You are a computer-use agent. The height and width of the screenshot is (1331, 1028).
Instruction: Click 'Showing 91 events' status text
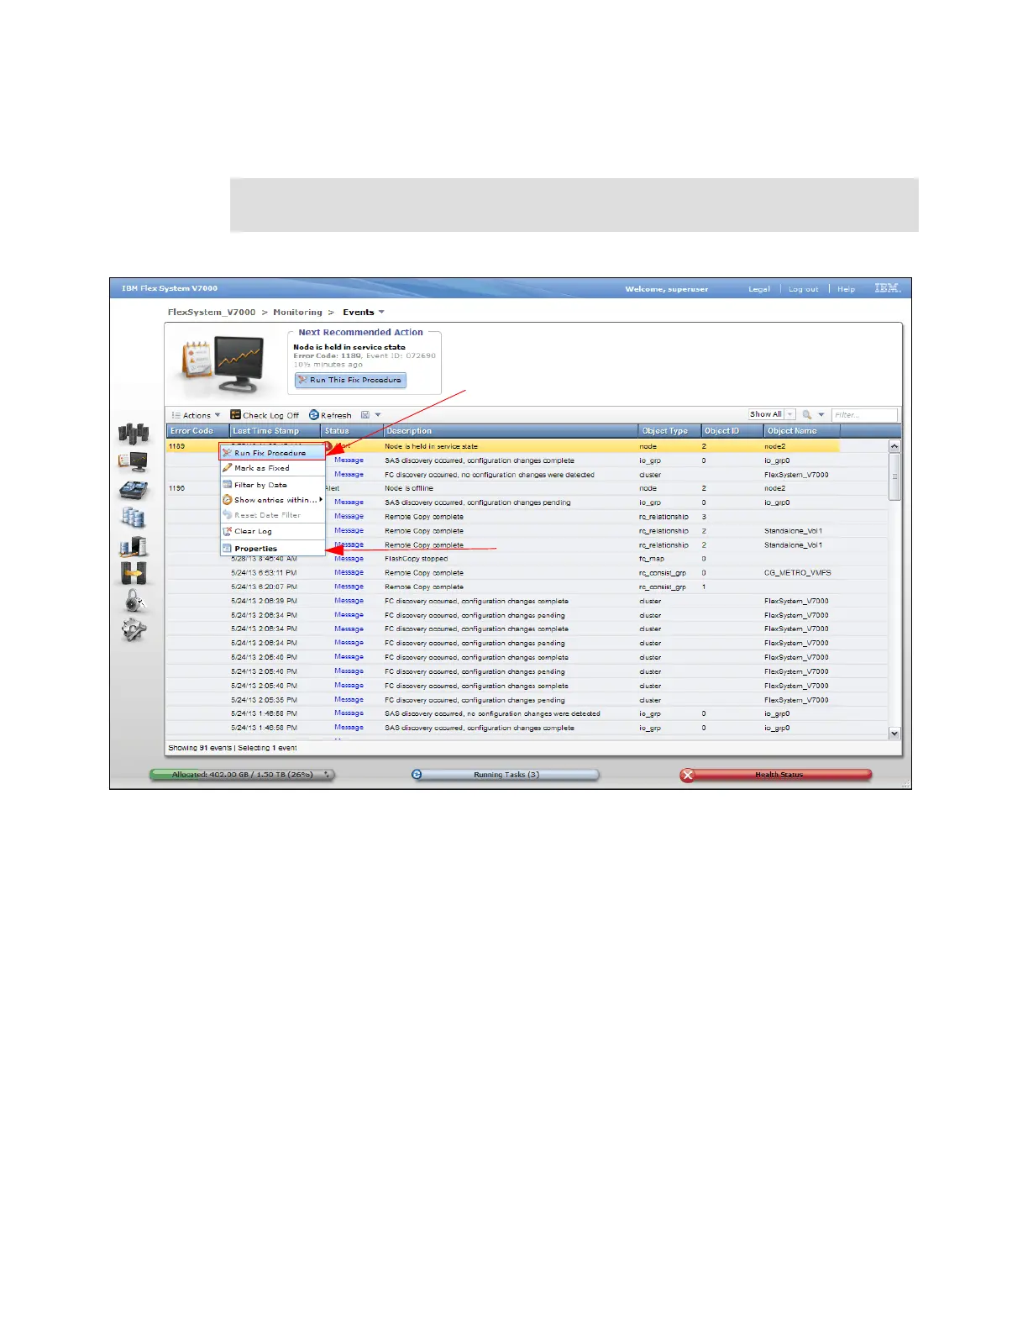coord(200,748)
